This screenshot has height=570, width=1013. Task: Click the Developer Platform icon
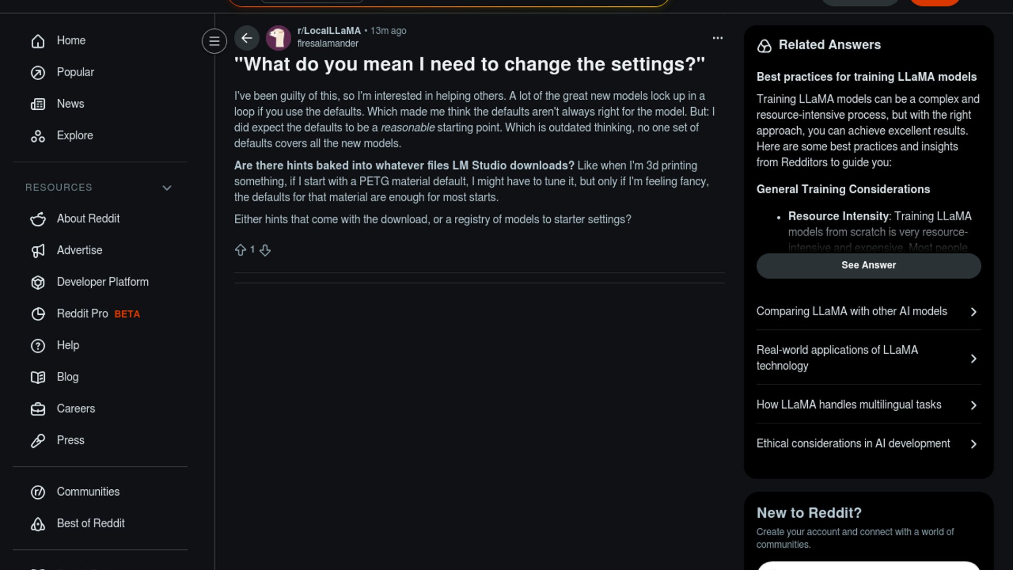click(x=38, y=282)
